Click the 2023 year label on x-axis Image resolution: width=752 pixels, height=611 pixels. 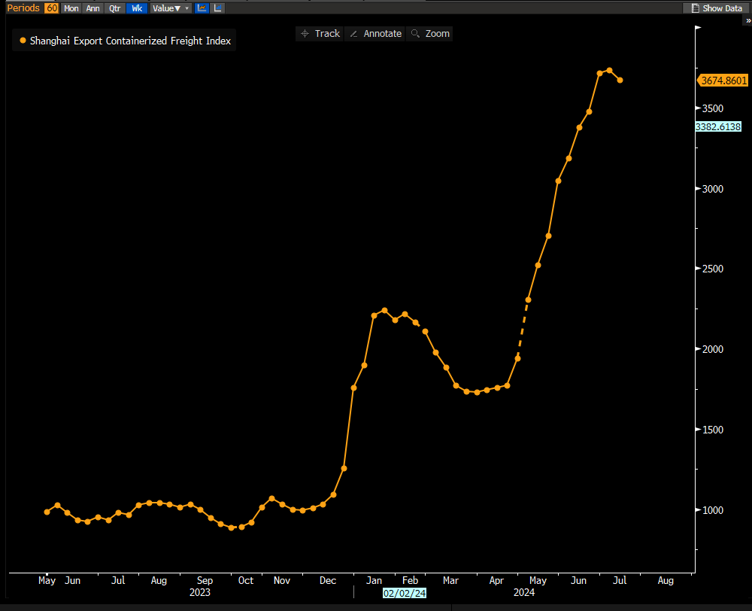click(x=200, y=592)
